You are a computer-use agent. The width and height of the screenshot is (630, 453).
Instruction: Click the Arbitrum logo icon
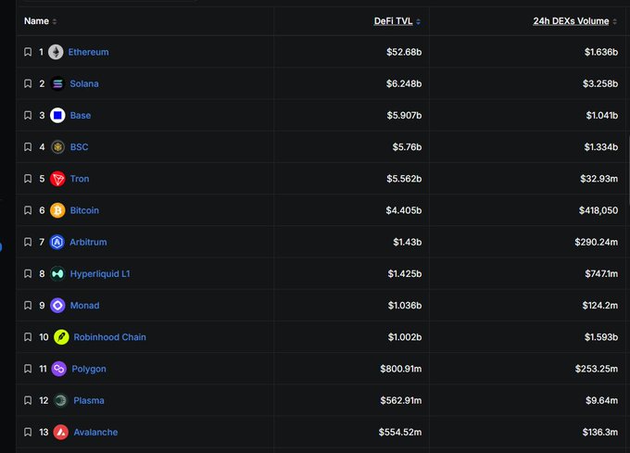pyautogui.click(x=57, y=242)
